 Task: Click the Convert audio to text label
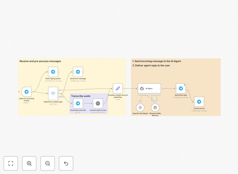[x=98, y=110]
